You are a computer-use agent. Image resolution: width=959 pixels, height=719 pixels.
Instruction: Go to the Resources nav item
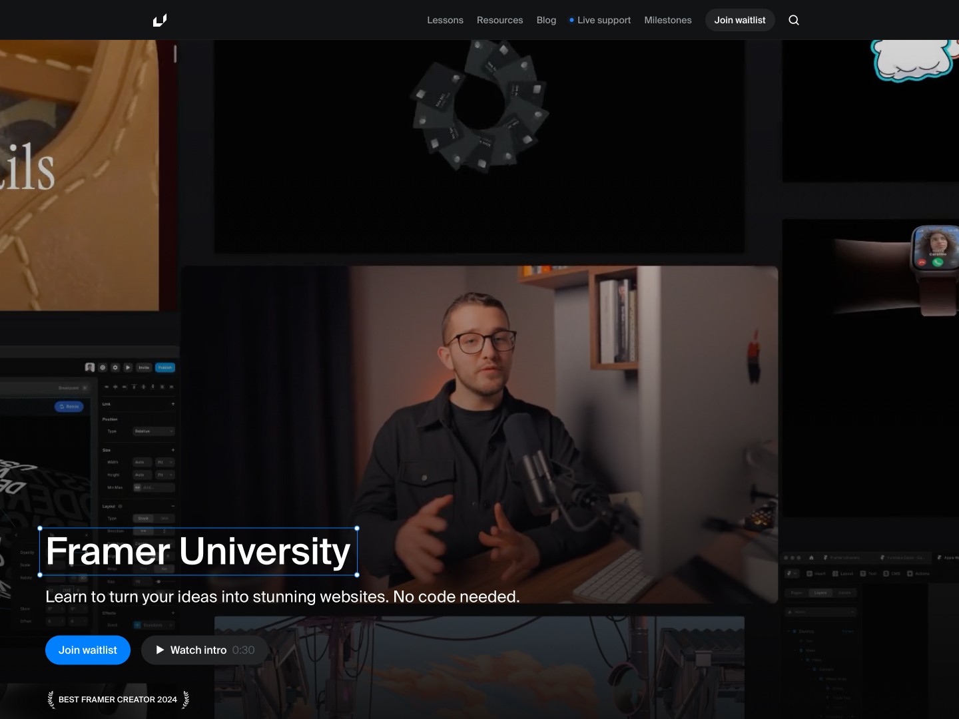tap(499, 20)
